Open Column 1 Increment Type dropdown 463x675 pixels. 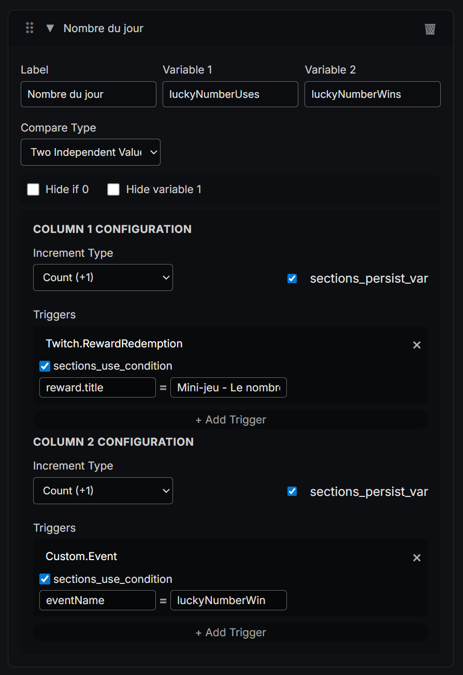click(103, 277)
